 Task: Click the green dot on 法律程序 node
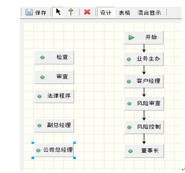coord(40,97)
